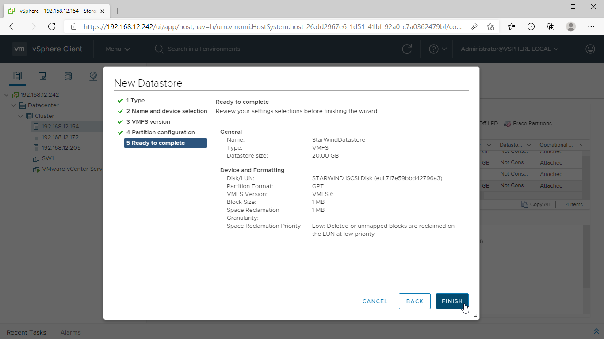Image resolution: width=604 pixels, height=339 pixels.
Task: Open the Help question mark dropdown
Action: click(438, 49)
